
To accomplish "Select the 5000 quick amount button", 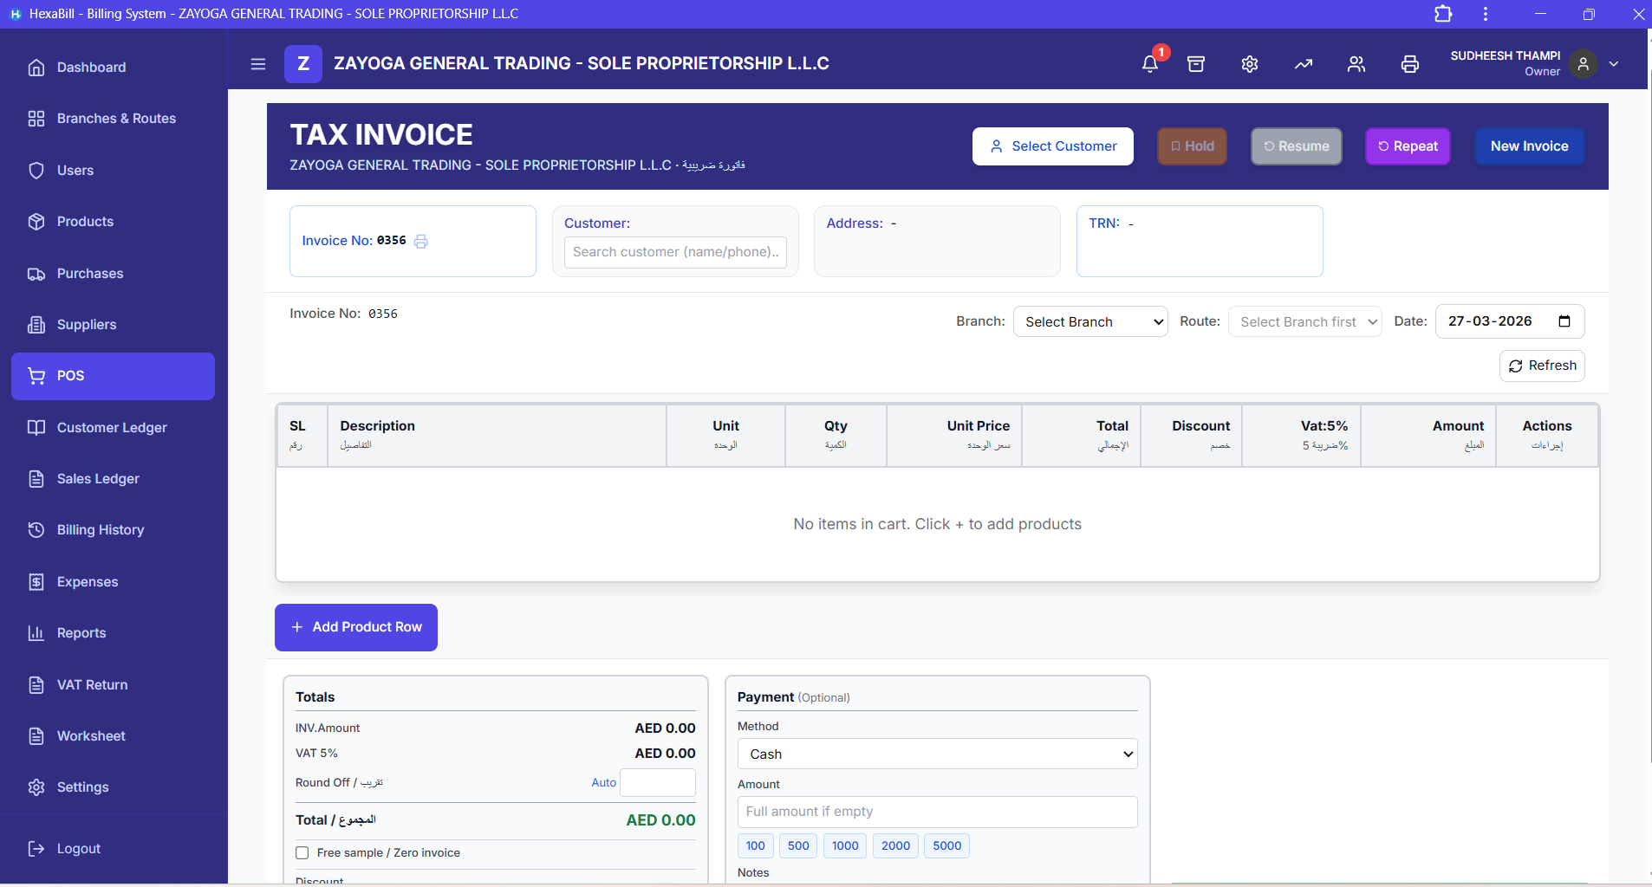I will (947, 846).
